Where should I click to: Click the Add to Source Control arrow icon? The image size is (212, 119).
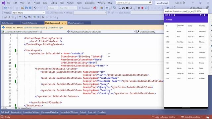click(x=153, y=117)
